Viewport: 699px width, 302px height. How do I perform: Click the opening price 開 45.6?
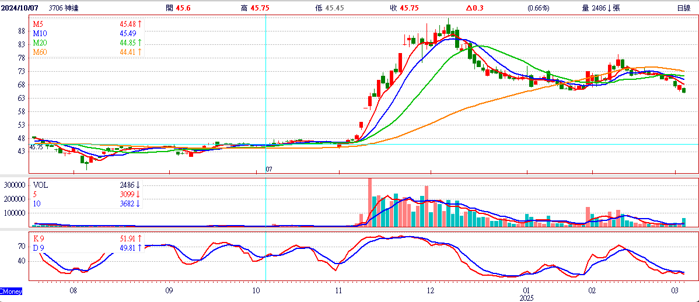[179, 8]
